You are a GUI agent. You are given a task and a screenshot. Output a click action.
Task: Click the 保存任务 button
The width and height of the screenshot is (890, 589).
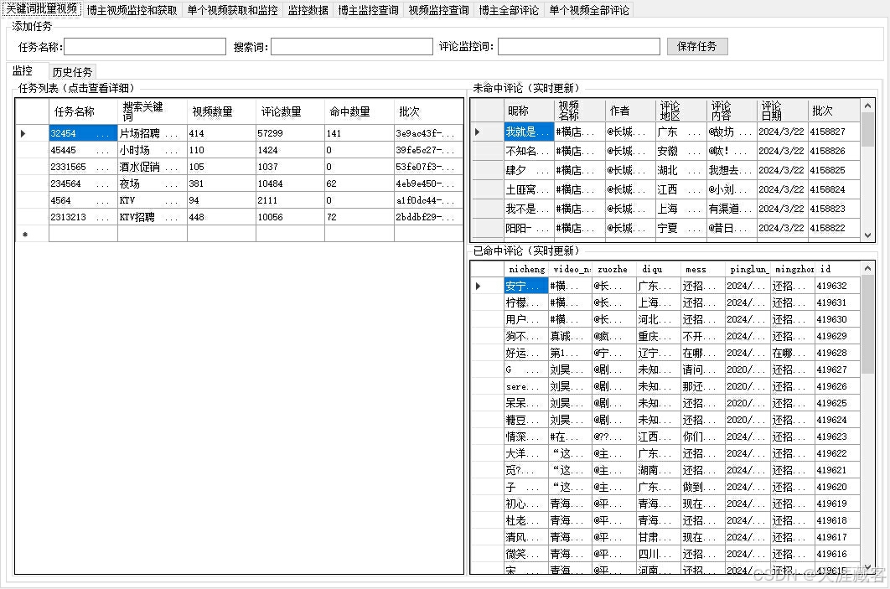coord(697,47)
